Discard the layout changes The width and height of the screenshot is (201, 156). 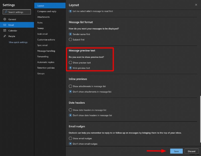tap(191, 151)
